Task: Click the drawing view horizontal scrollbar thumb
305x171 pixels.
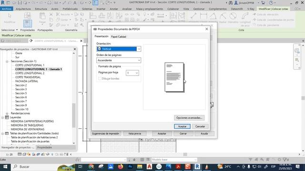Action: point(185,154)
